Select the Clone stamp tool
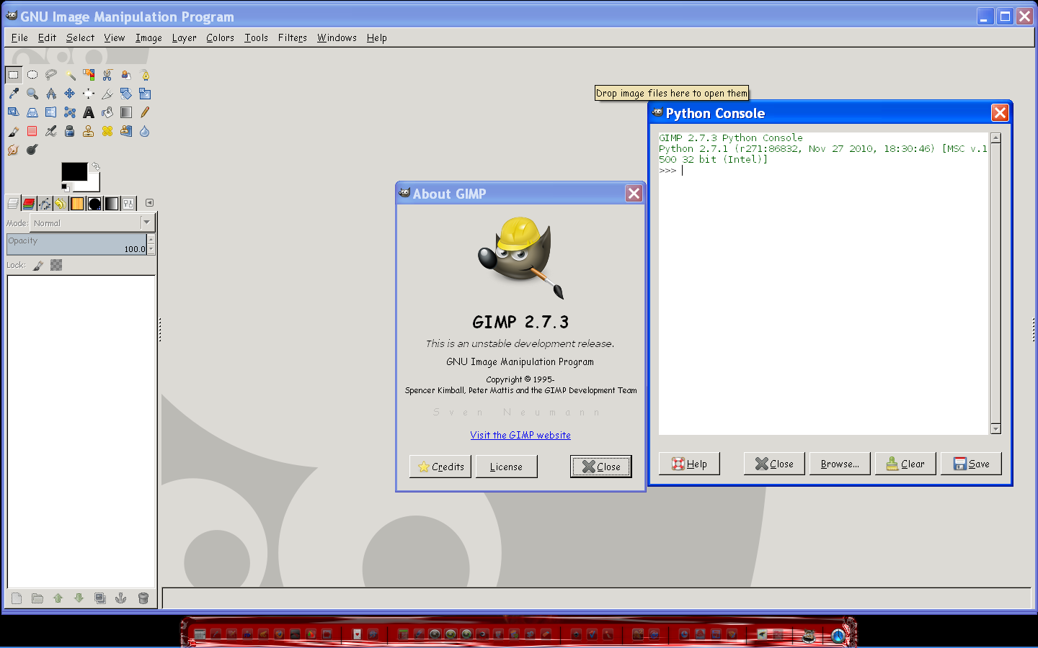1038x648 pixels. pyautogui.click(x=89, y=131)
